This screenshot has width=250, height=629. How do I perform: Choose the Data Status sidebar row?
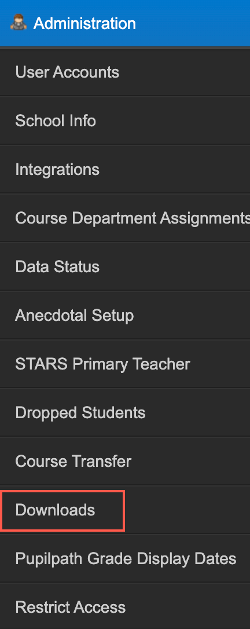pyautogui.click(x=125, y=267)
